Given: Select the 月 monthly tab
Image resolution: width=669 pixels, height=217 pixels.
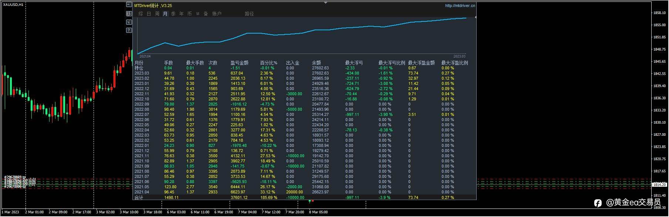Looking at the screenshot, I should (165, 14).
